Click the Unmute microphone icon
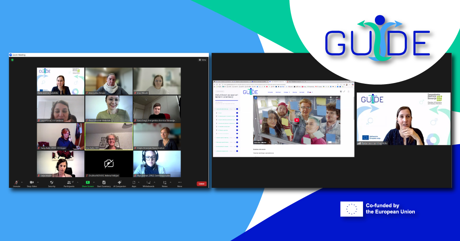Image resolution: width=460 pixels, height=241 pixels. coord(16,182)
